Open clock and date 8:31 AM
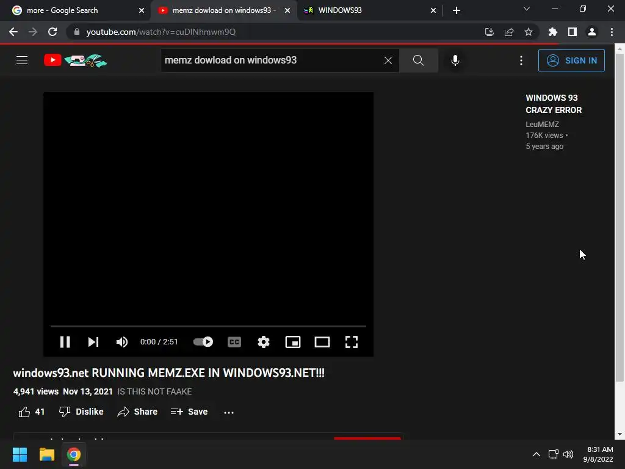Viewport: 625px width, 469px height. click(x=598, y=454)
